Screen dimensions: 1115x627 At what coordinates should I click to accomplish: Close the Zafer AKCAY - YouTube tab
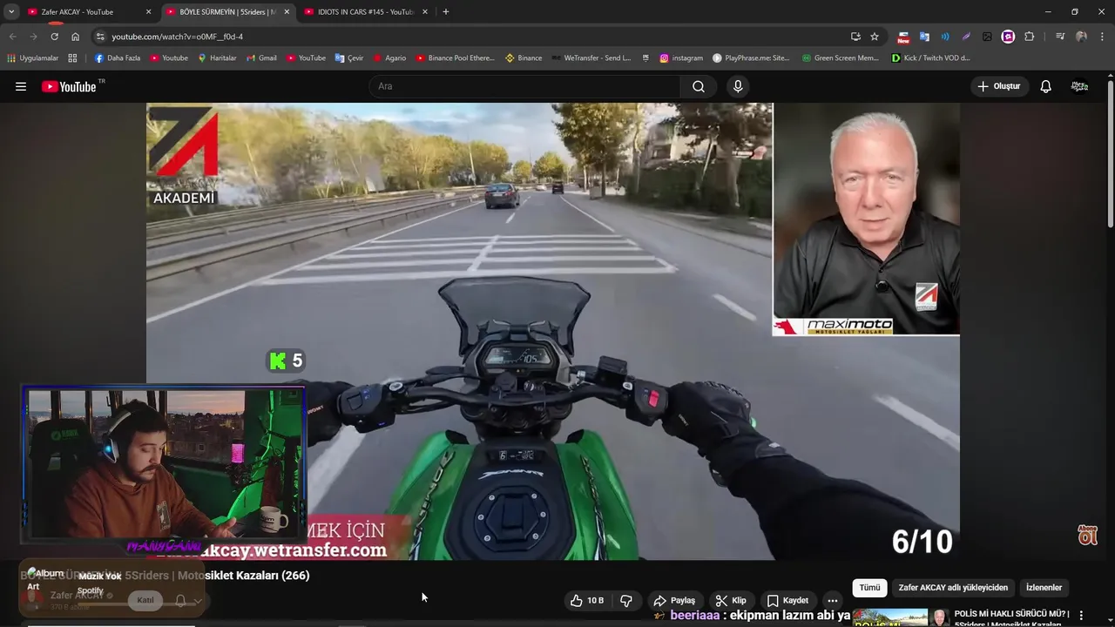click(148, 12)
